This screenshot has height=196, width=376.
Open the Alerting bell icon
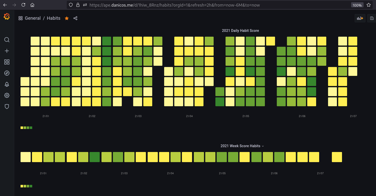7,84
